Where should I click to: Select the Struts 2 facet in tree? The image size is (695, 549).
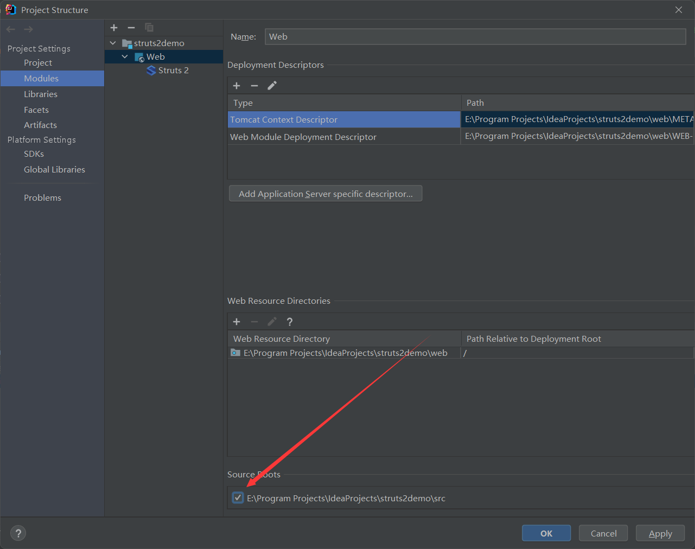click(174, 71)
